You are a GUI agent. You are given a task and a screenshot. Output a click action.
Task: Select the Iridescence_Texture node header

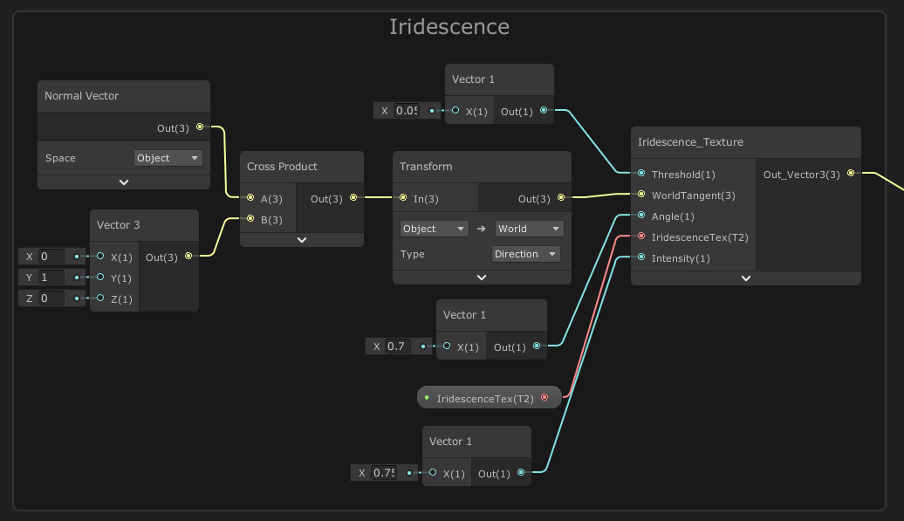tap(746, 142)
